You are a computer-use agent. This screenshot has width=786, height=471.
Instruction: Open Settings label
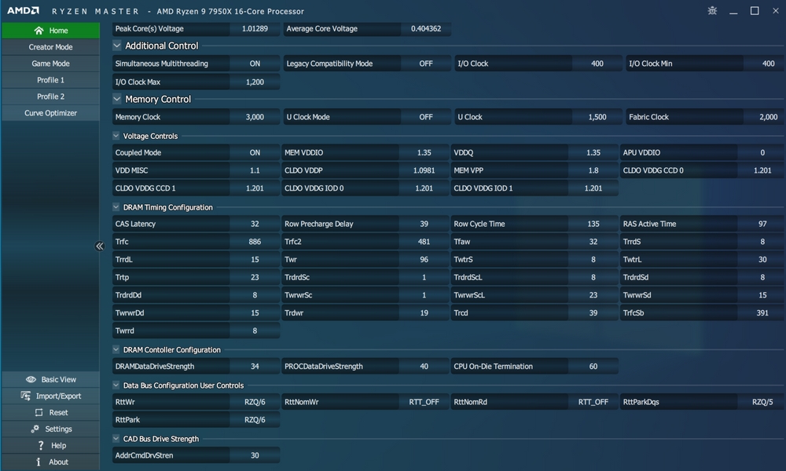click(x=58, y=429)
